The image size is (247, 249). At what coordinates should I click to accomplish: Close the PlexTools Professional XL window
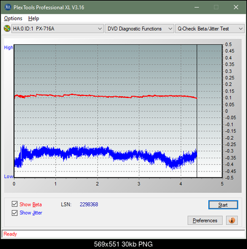pos(236,7)
